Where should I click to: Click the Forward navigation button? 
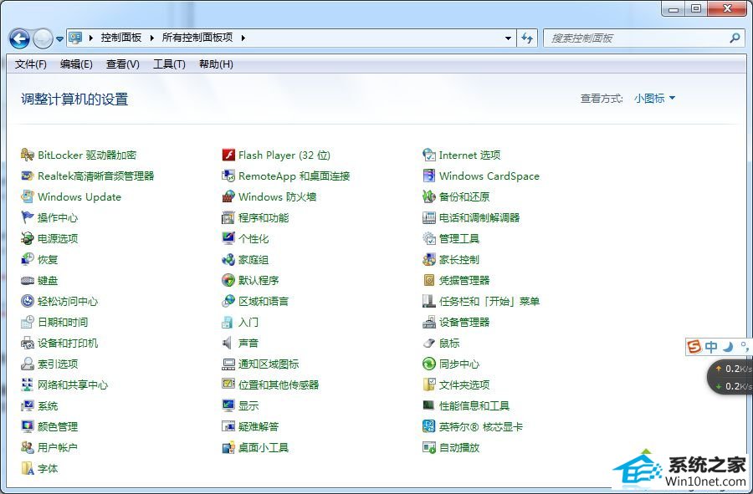(43, 38)
